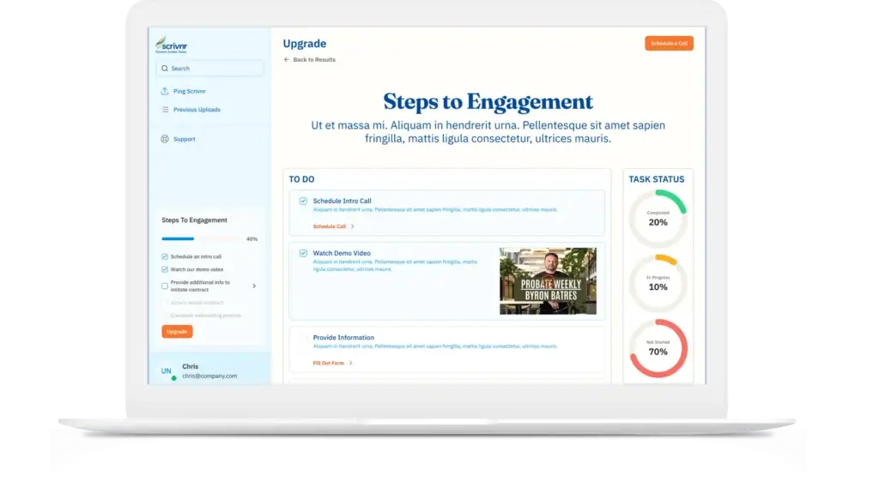Click the chevron after Schedule Call link

tap(352, 226)
